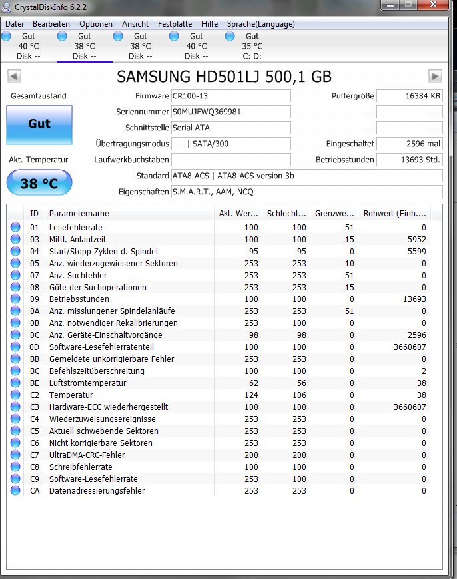
Task: Open the Optionen menu
Action: pos(96,24)
